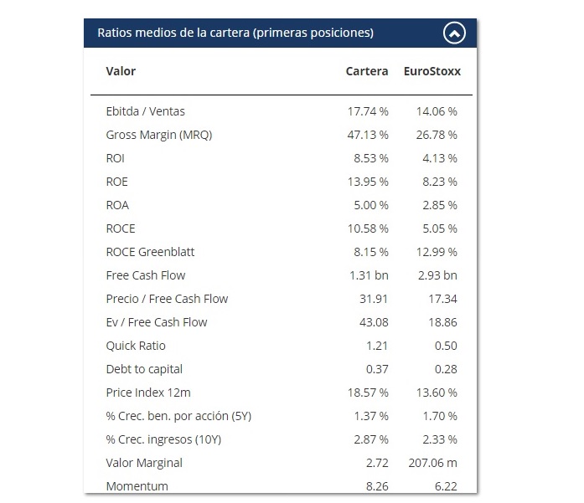Image resolution: width=584 pixels, height=503 pixels.
Task: Click the Ebitda / Ventas row label
Action: (x=145, y=111)
